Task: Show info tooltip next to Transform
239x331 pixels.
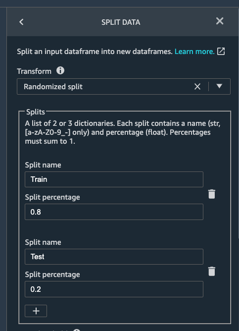Action: (60, 70)
